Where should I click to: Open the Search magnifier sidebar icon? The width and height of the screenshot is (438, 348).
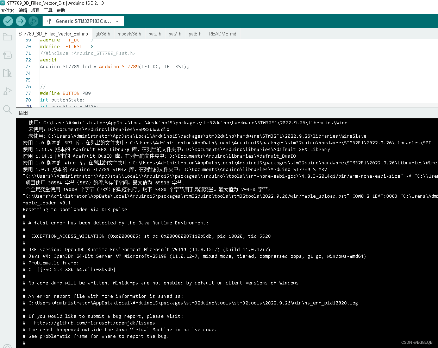pos(7,110)
